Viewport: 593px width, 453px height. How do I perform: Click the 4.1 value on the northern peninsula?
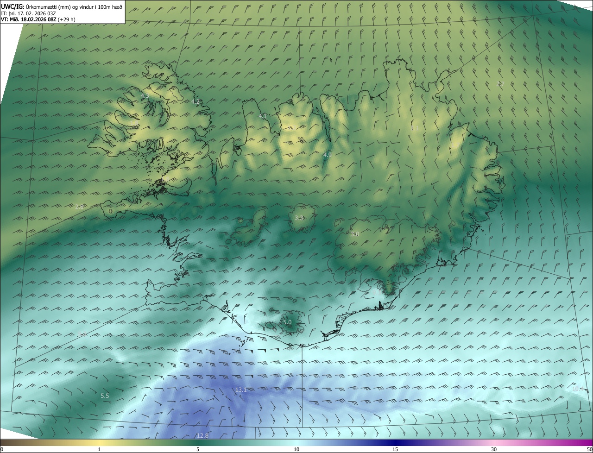(263, 116)
